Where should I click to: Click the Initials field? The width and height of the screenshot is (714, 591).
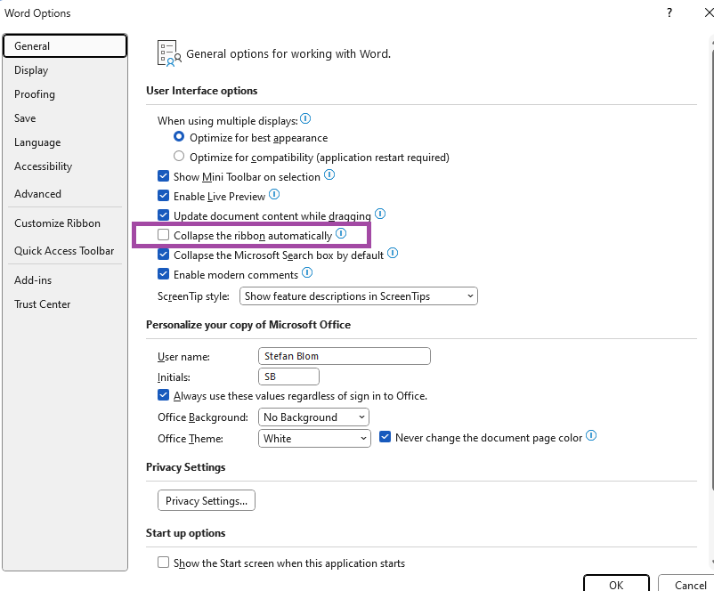288,376
